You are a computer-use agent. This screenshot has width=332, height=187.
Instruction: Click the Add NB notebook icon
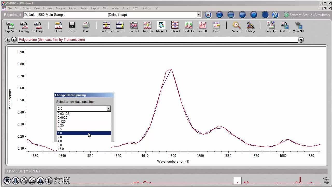pos(285,27)
